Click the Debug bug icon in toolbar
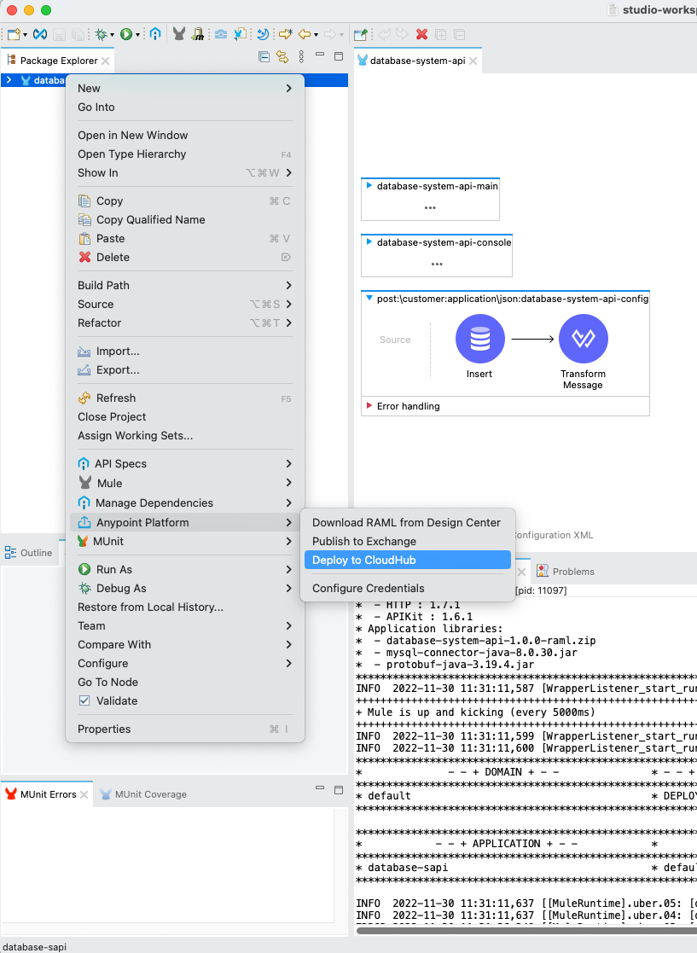Viewport: 697px width, 953px height. tap(102, 34)
